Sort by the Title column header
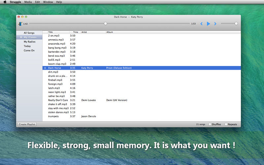This screenshot has width=264, height=165. [50, 32]
